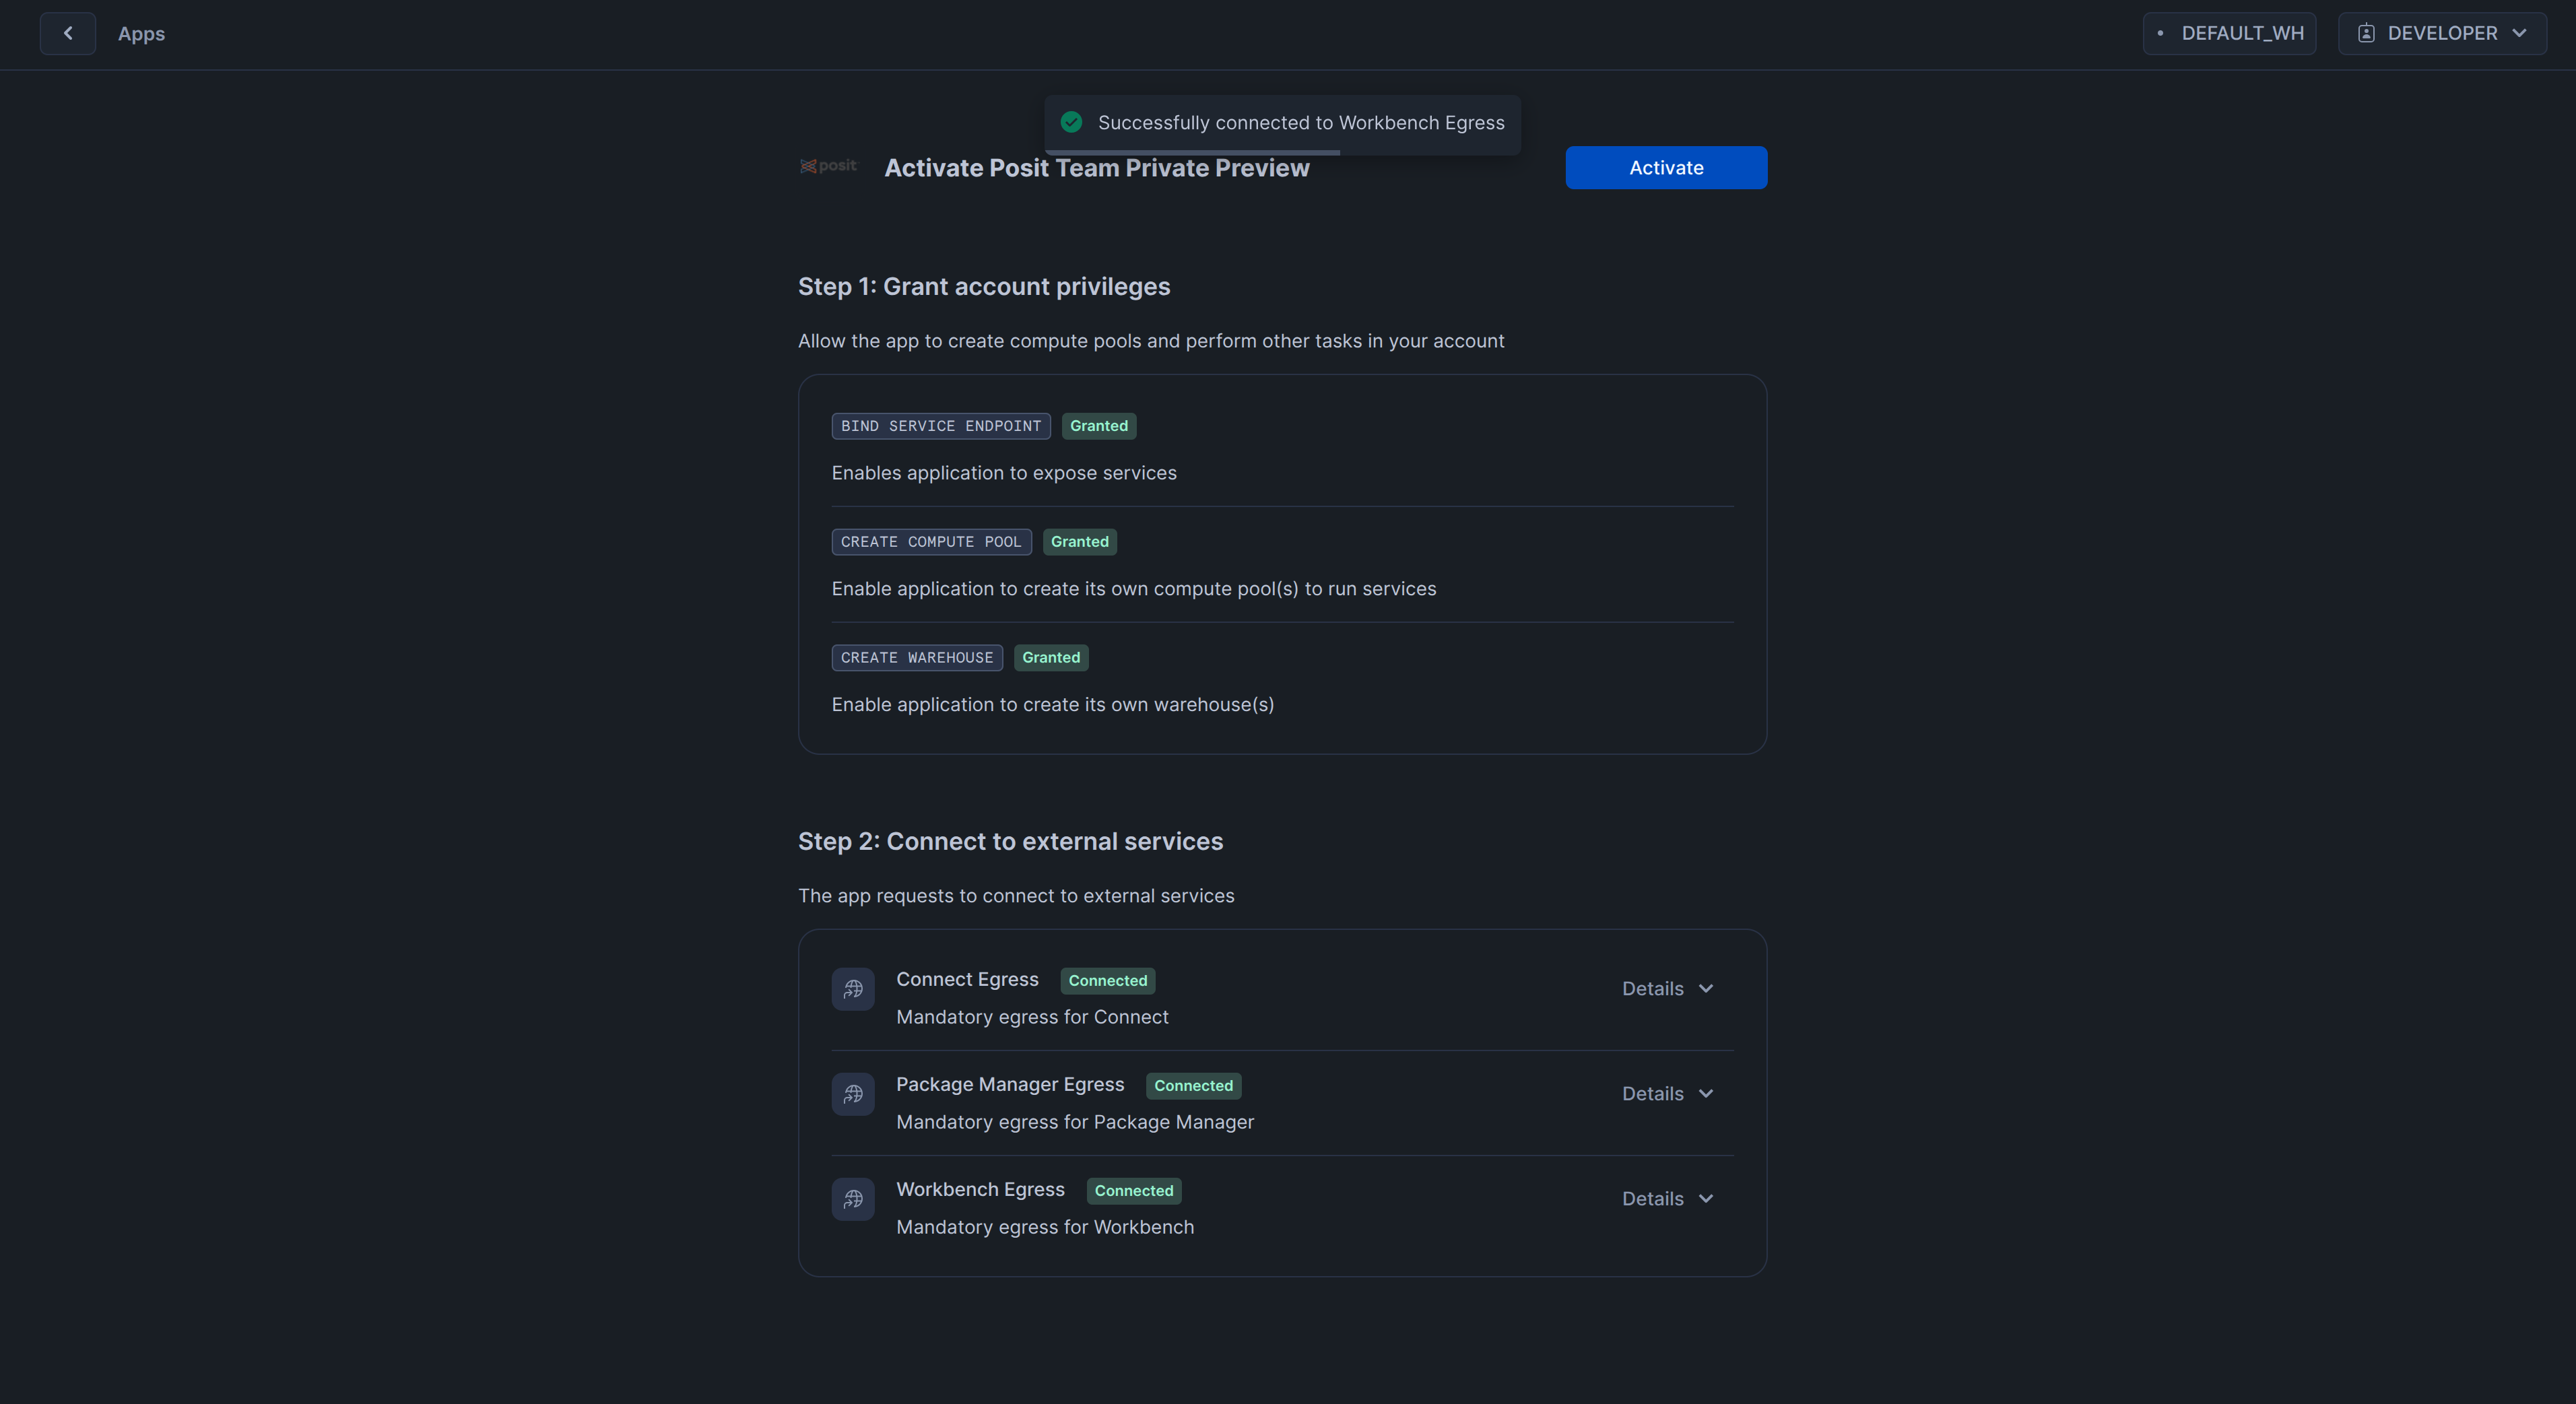Click 'Activate Posit Team Private Preview' title

click(x=1097, y=168)
